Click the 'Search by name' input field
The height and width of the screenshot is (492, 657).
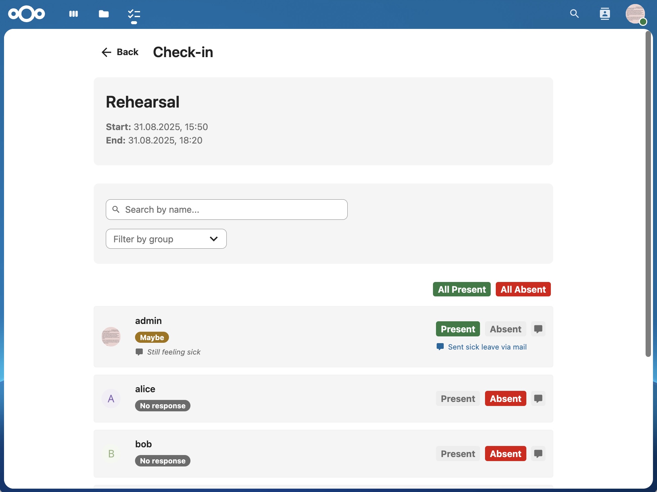pyautogui.click(x=226, y=209)
